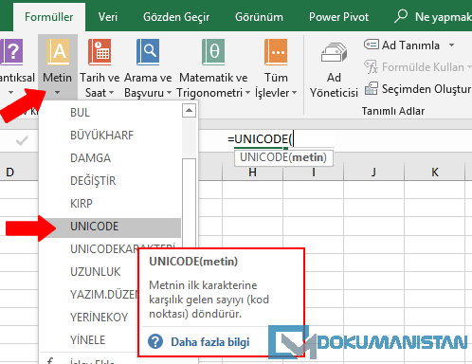This screenshot has height=364, width=472.
Task: Expand the Ad Tanımla dropdown arrow
Action: [x=452, y=45]
